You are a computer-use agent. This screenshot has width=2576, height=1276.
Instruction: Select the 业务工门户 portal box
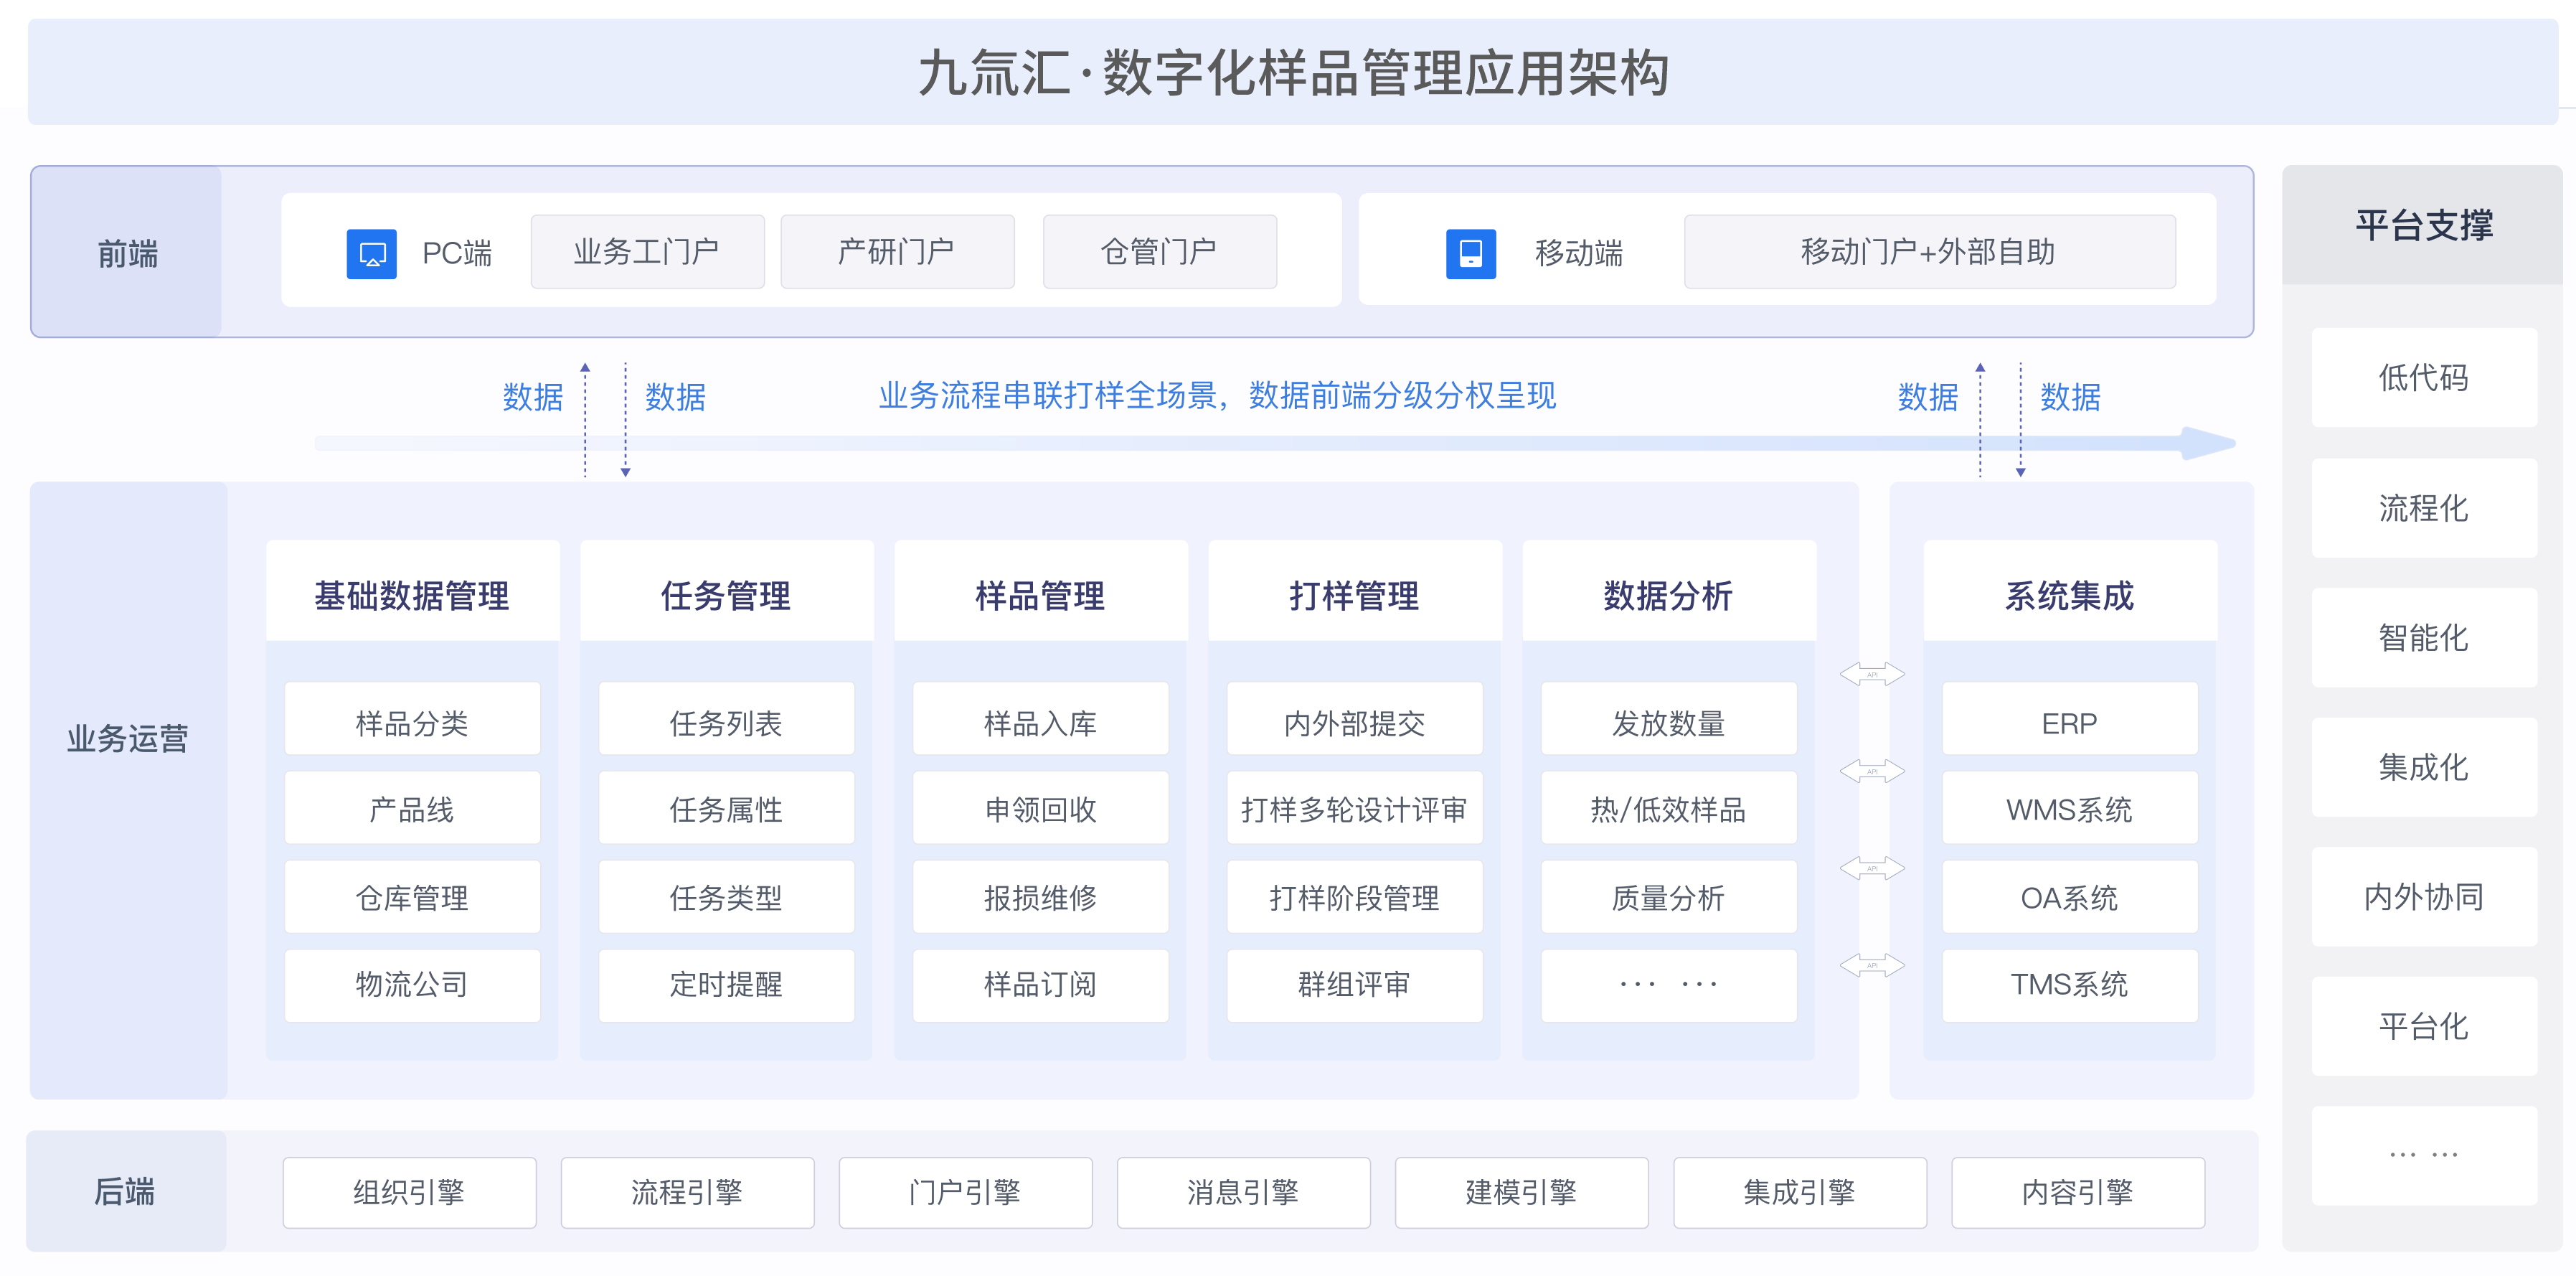pyautogui.click(x=647, y=252)
